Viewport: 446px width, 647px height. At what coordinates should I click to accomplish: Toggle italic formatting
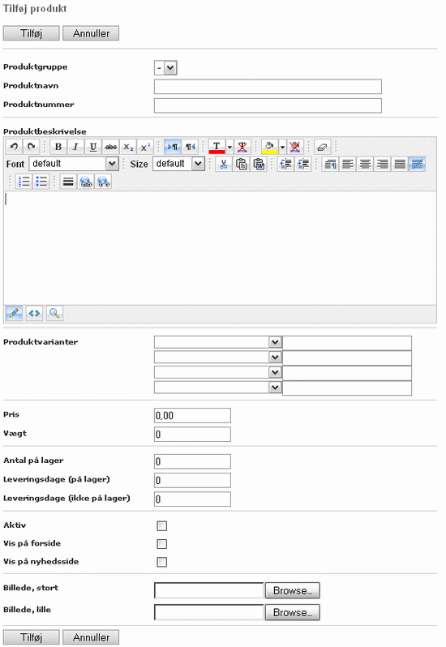tap(75, 147)
